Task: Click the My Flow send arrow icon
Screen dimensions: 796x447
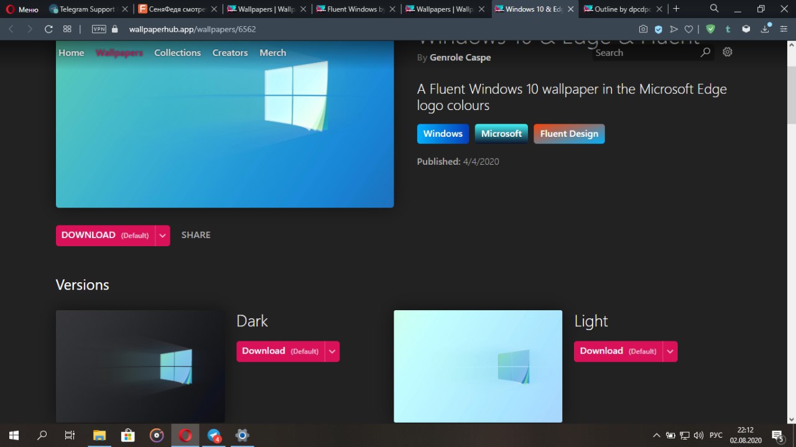Action: [673, 29]
